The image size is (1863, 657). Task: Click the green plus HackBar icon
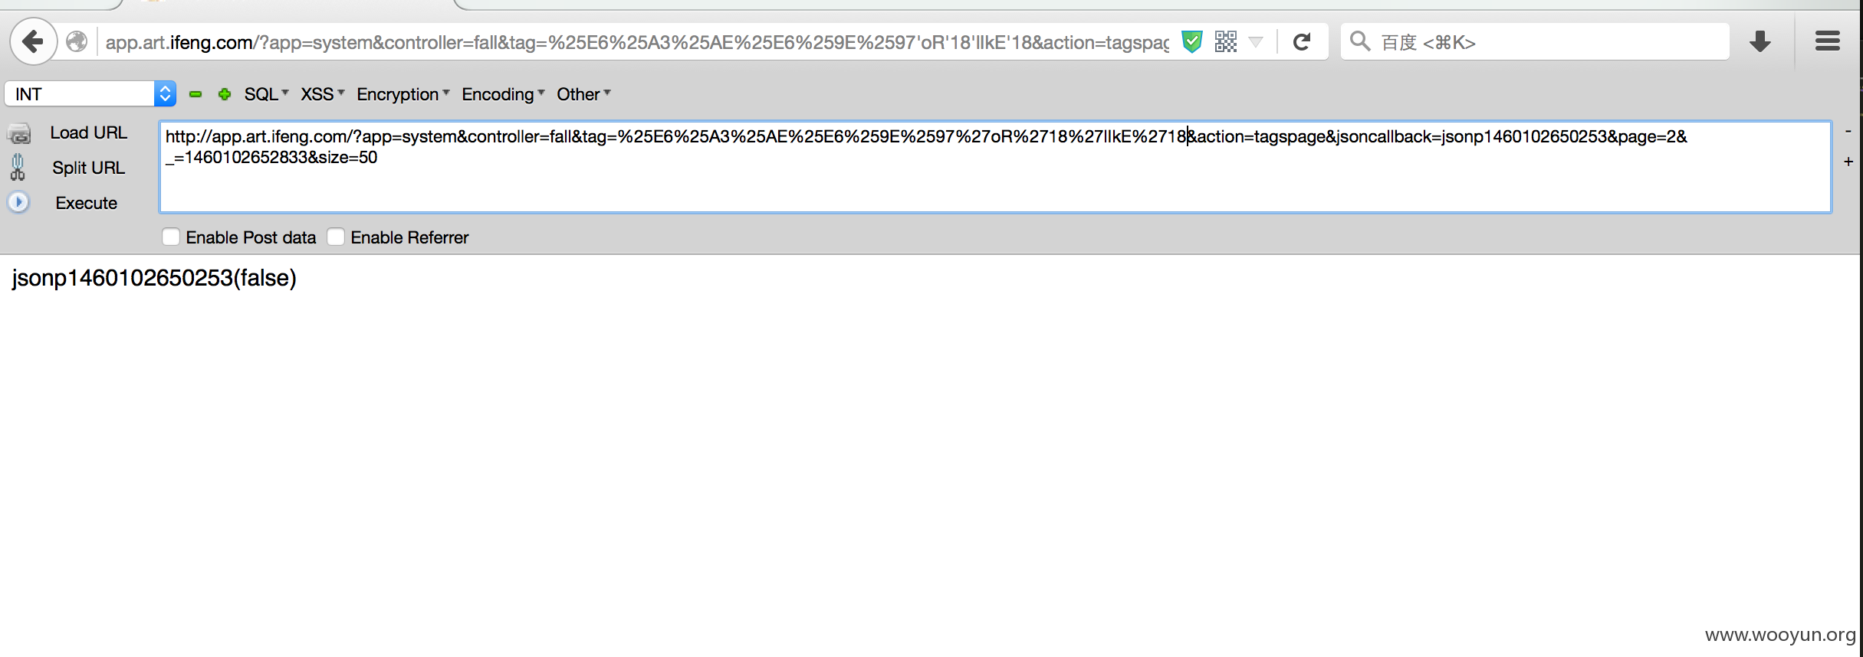pos(225,94)
